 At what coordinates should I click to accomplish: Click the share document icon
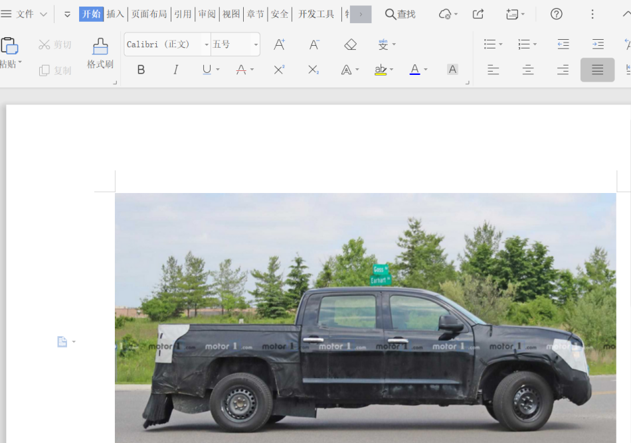[x=478, y=15]
